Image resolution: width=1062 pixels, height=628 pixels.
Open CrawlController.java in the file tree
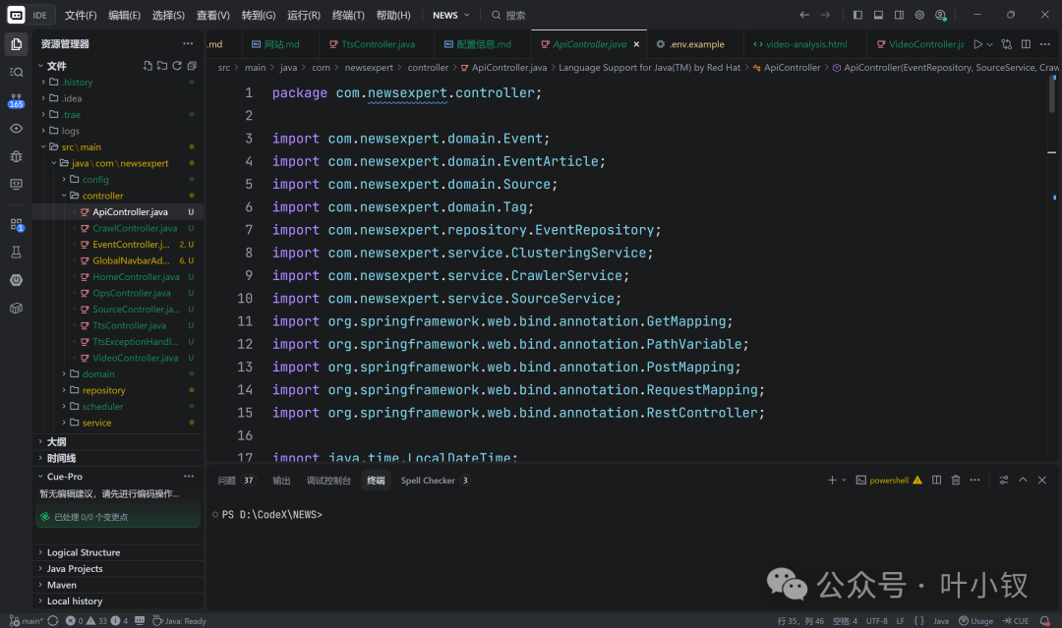pos(135,228)
